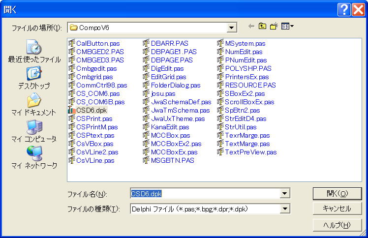Click the キャンセル button
The height and width of the screenshot is (238, 368).
tap(337, 208)
